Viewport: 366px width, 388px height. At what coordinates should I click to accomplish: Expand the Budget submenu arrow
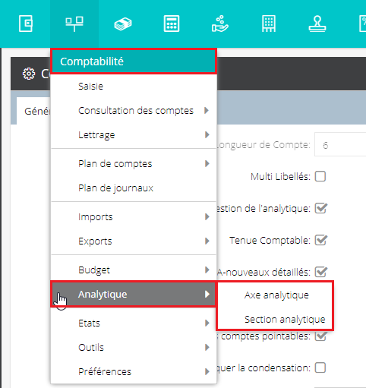[207, 270]
